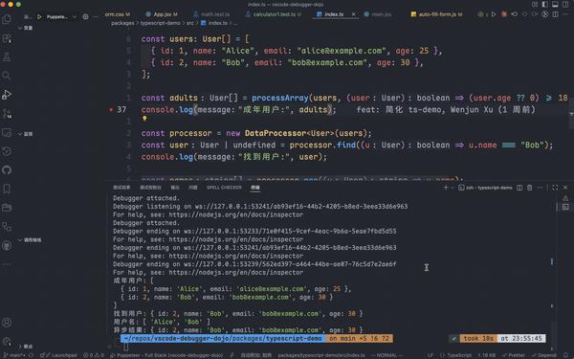Toggle the bottom panel layout icon
The width and height of the screenshot is (574, 359).
pos(555,5)
